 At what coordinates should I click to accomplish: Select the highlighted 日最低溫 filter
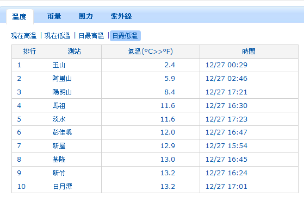click(125, 36)
